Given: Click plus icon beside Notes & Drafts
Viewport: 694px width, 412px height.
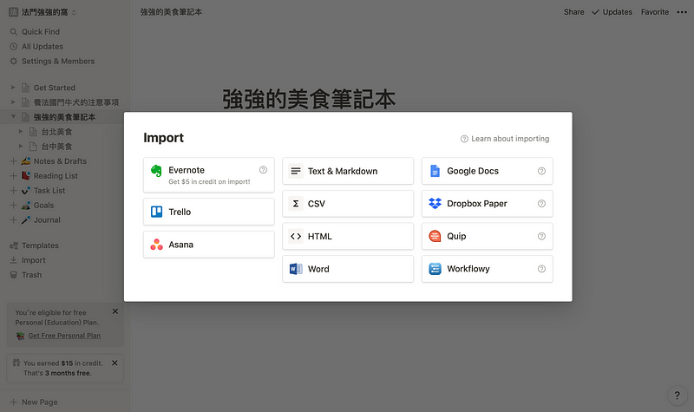Looking at the screenshot, I should 13,161.
